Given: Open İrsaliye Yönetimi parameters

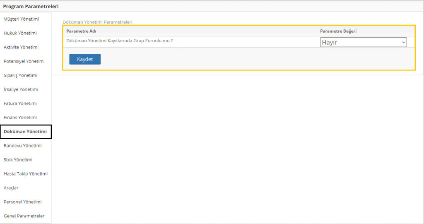Looking at the screenshot, I should (21, 89).
